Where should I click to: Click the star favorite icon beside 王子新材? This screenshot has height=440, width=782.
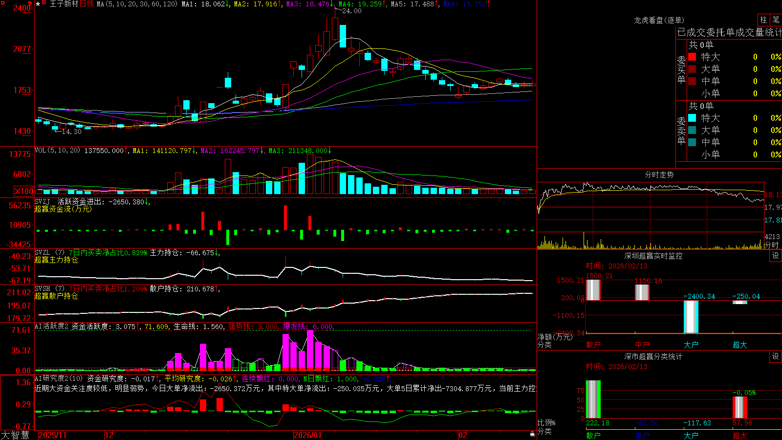click(x=38, y=4)
